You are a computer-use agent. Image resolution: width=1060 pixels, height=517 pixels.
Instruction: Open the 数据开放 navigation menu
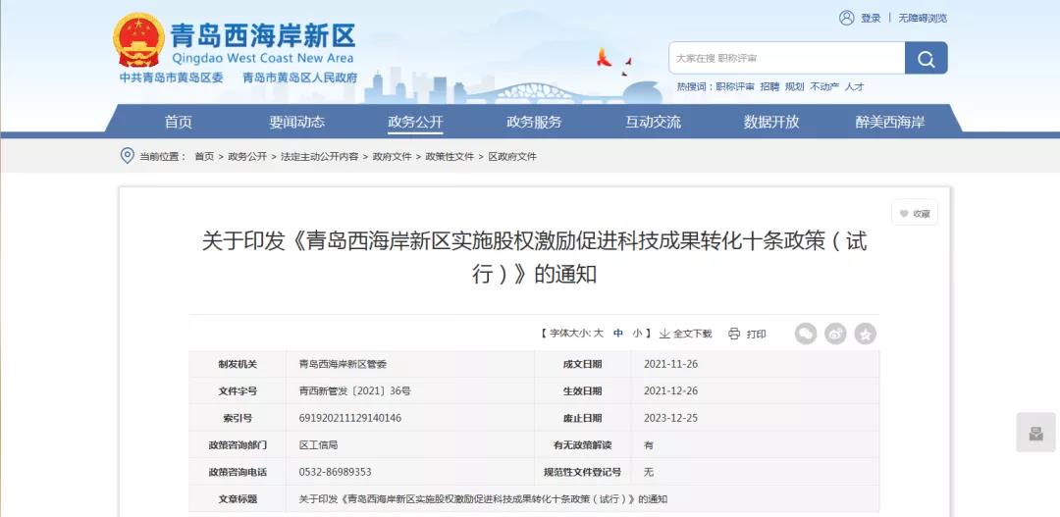tap(771, 122)
